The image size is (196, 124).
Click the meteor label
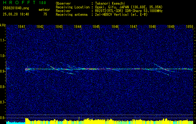pyautogui.click(x=44, y=10)
